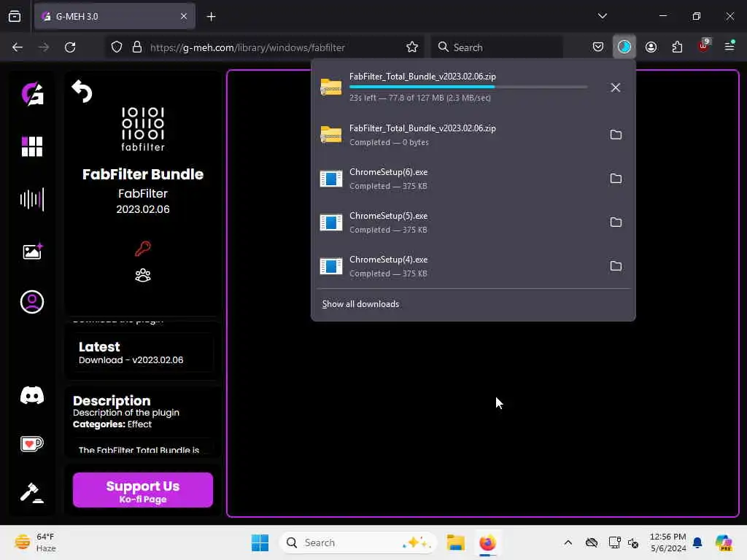Screen dimensions: 747x560
Task: Show ChromeSetup(6).exe in folder
Action: (x=616, y=179)
